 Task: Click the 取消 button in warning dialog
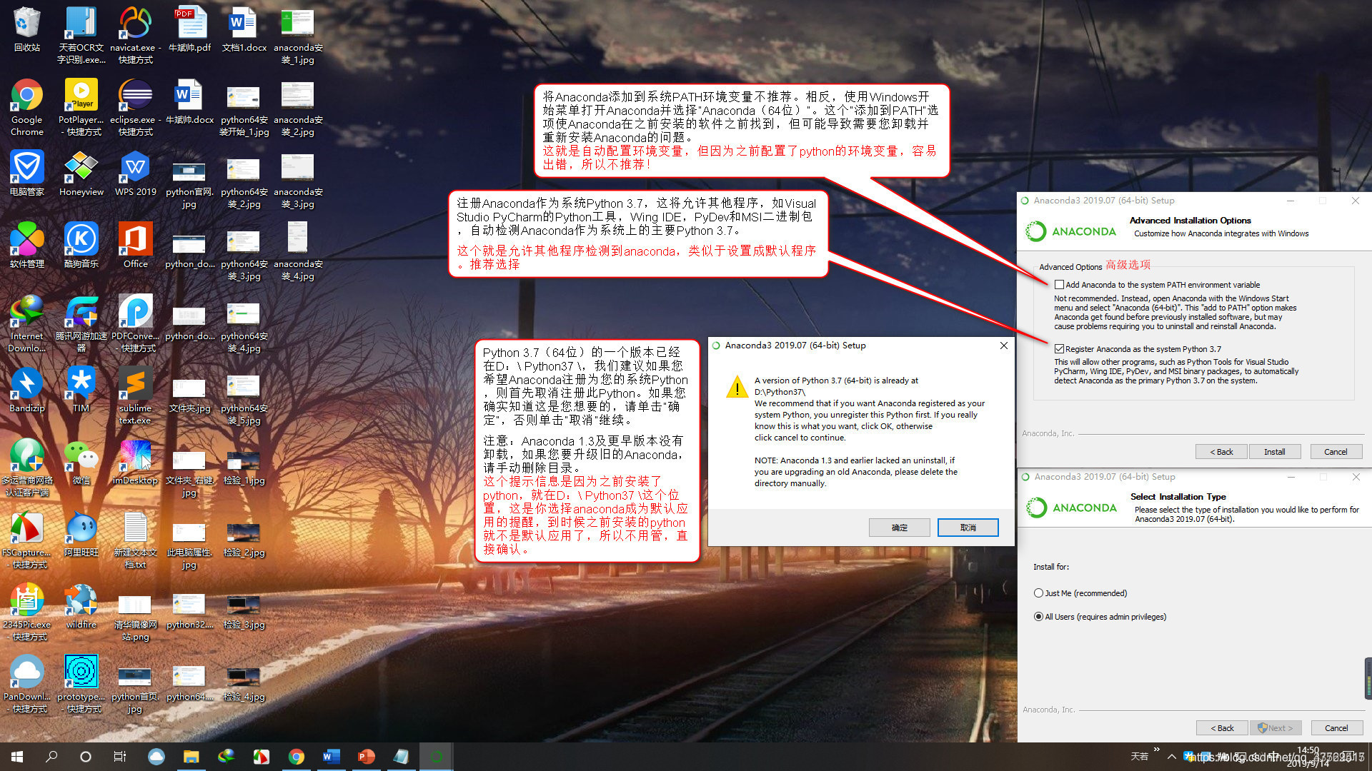(968, 528)
